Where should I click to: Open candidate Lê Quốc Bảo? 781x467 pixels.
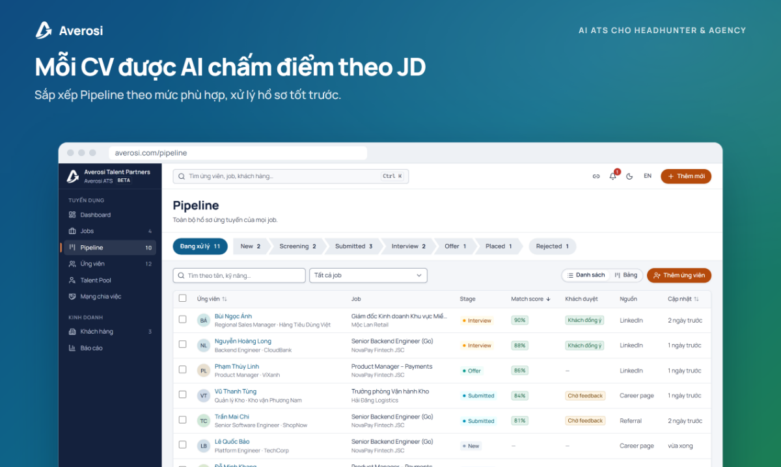[x=232, y=442]
